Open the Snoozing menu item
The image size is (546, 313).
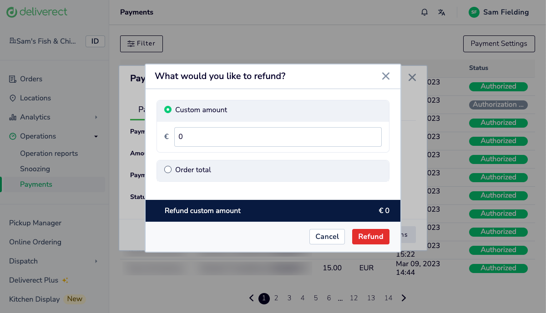35,169
